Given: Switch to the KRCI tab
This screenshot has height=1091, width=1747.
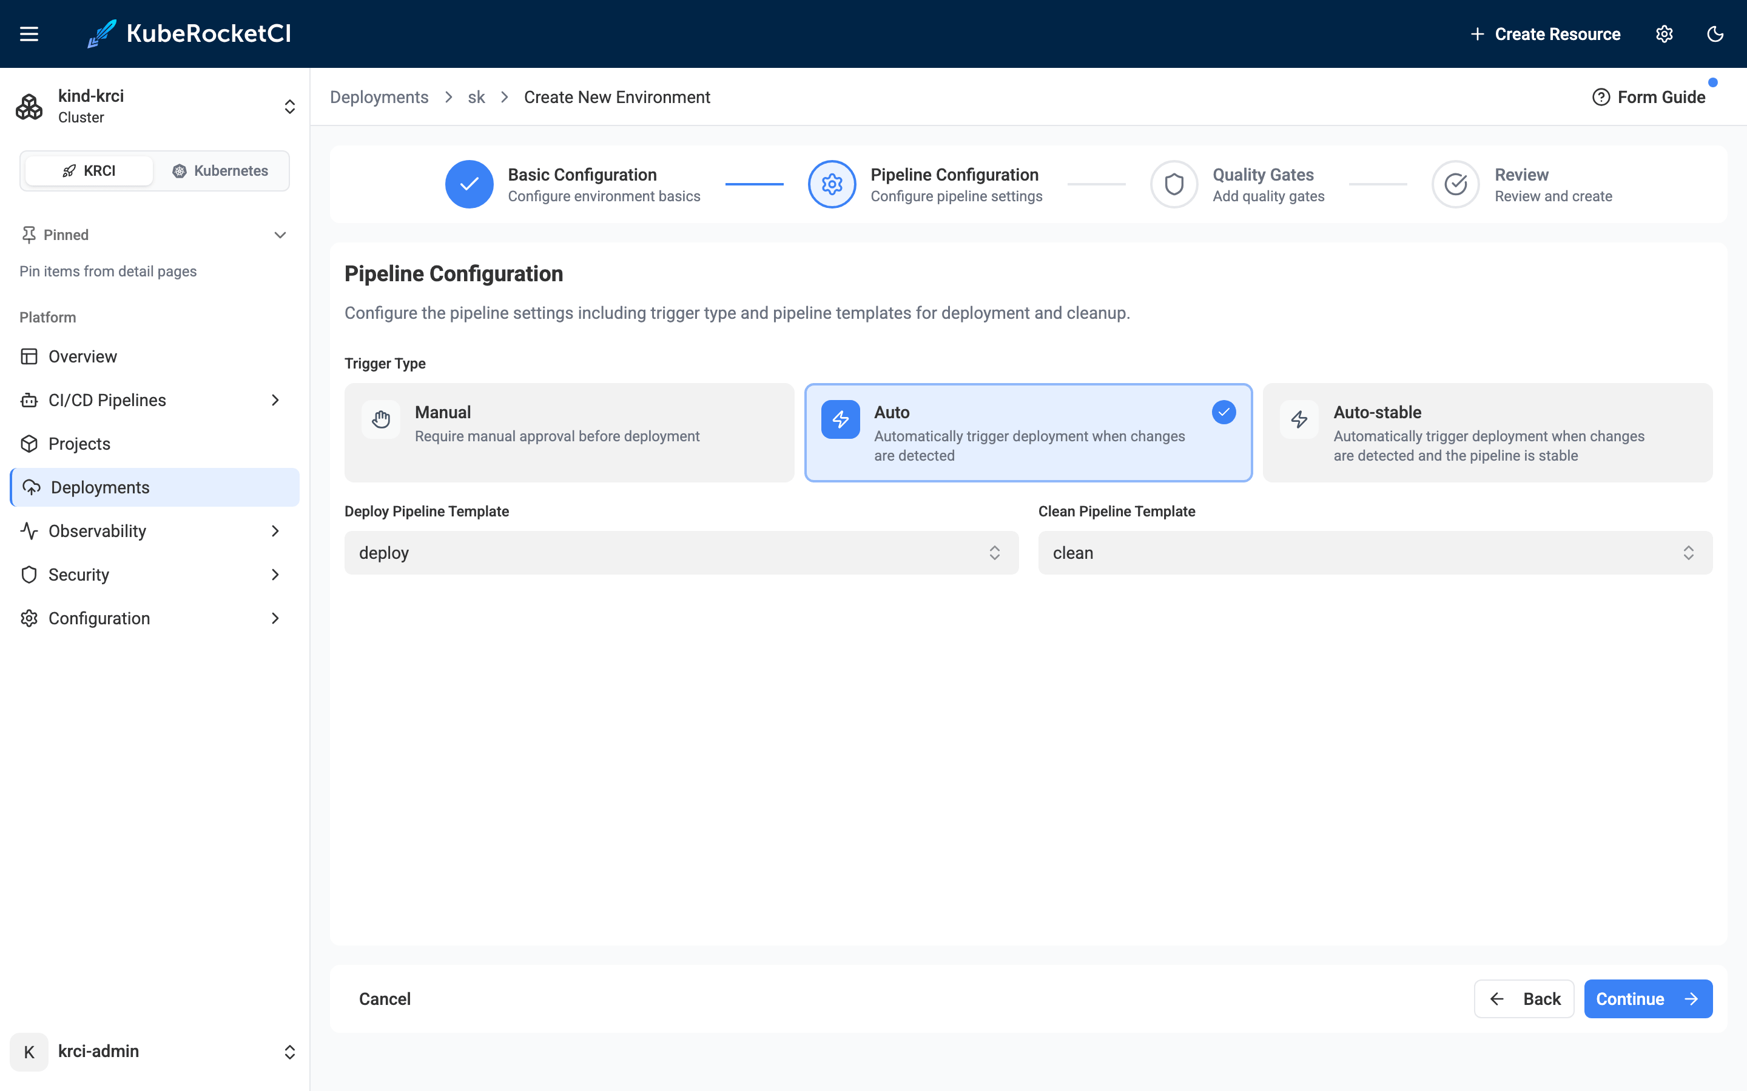Looking at the screenshot, I should tap(89, 171).
